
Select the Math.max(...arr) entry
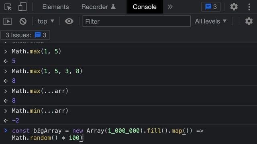pyautogui.click(x=40, y=91)
